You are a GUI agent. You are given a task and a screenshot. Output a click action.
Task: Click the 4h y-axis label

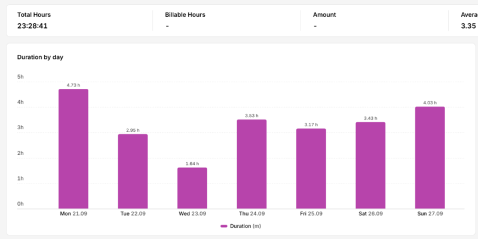(20, 102)
